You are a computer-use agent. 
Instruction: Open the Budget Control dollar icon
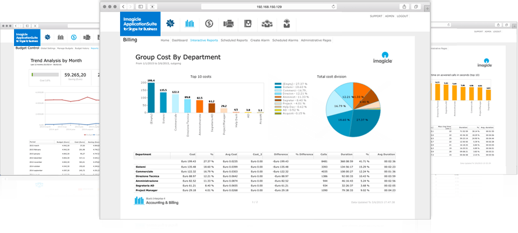pyautogui.click(x=209, y=24)
